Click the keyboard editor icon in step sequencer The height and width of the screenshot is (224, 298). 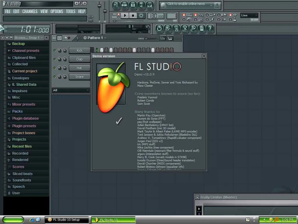170,38
